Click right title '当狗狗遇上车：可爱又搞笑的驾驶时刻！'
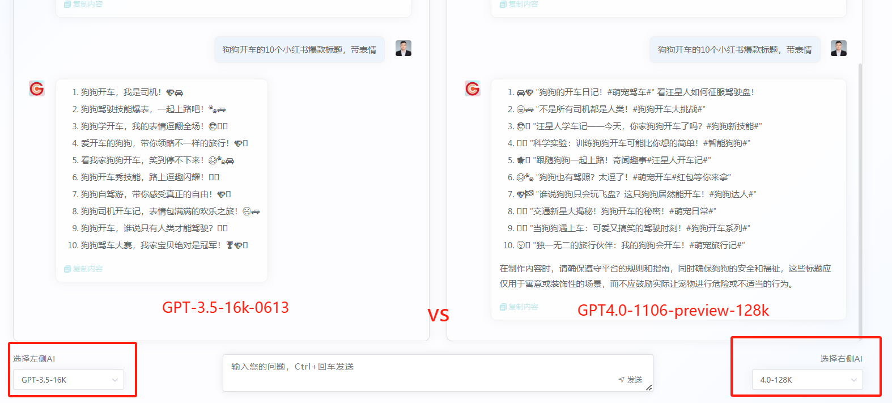 click(608, 228)
